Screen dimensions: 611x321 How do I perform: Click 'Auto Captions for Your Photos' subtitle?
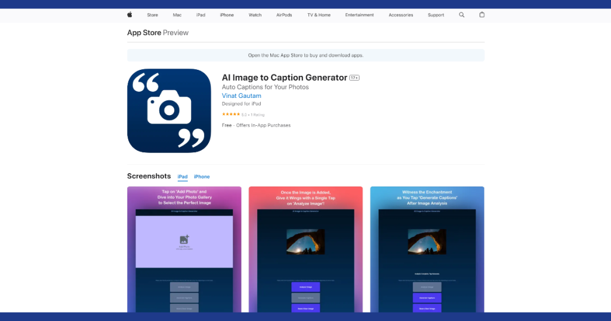[x=266, y=87]
